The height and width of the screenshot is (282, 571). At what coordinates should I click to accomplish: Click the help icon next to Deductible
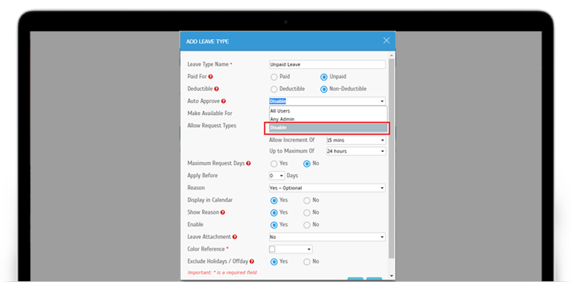(x=216, y=89)
